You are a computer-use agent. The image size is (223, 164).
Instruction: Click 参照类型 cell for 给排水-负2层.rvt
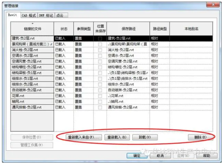[x=83, y=84]
